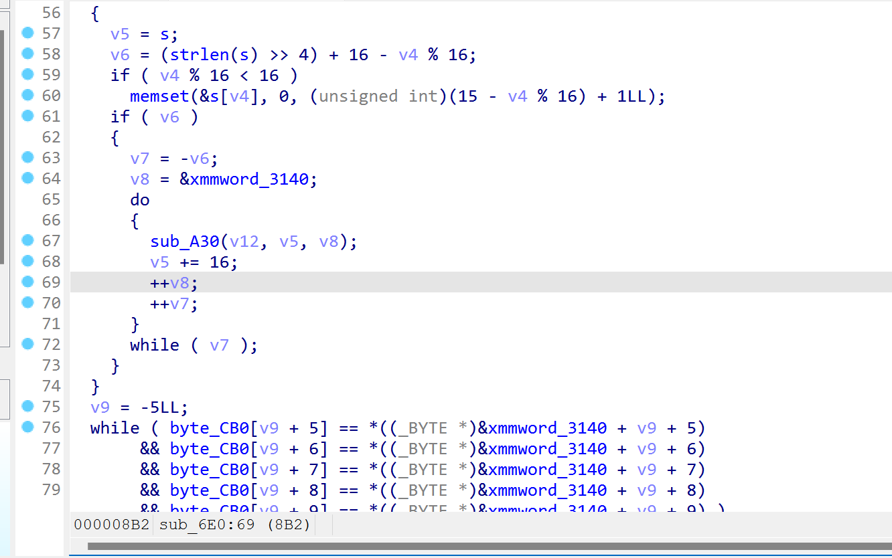This screenshot has width=892, height=558.
Task: Click the 000008B2 address in status bar
Action: pyautogui.click(x=111, y=525)
